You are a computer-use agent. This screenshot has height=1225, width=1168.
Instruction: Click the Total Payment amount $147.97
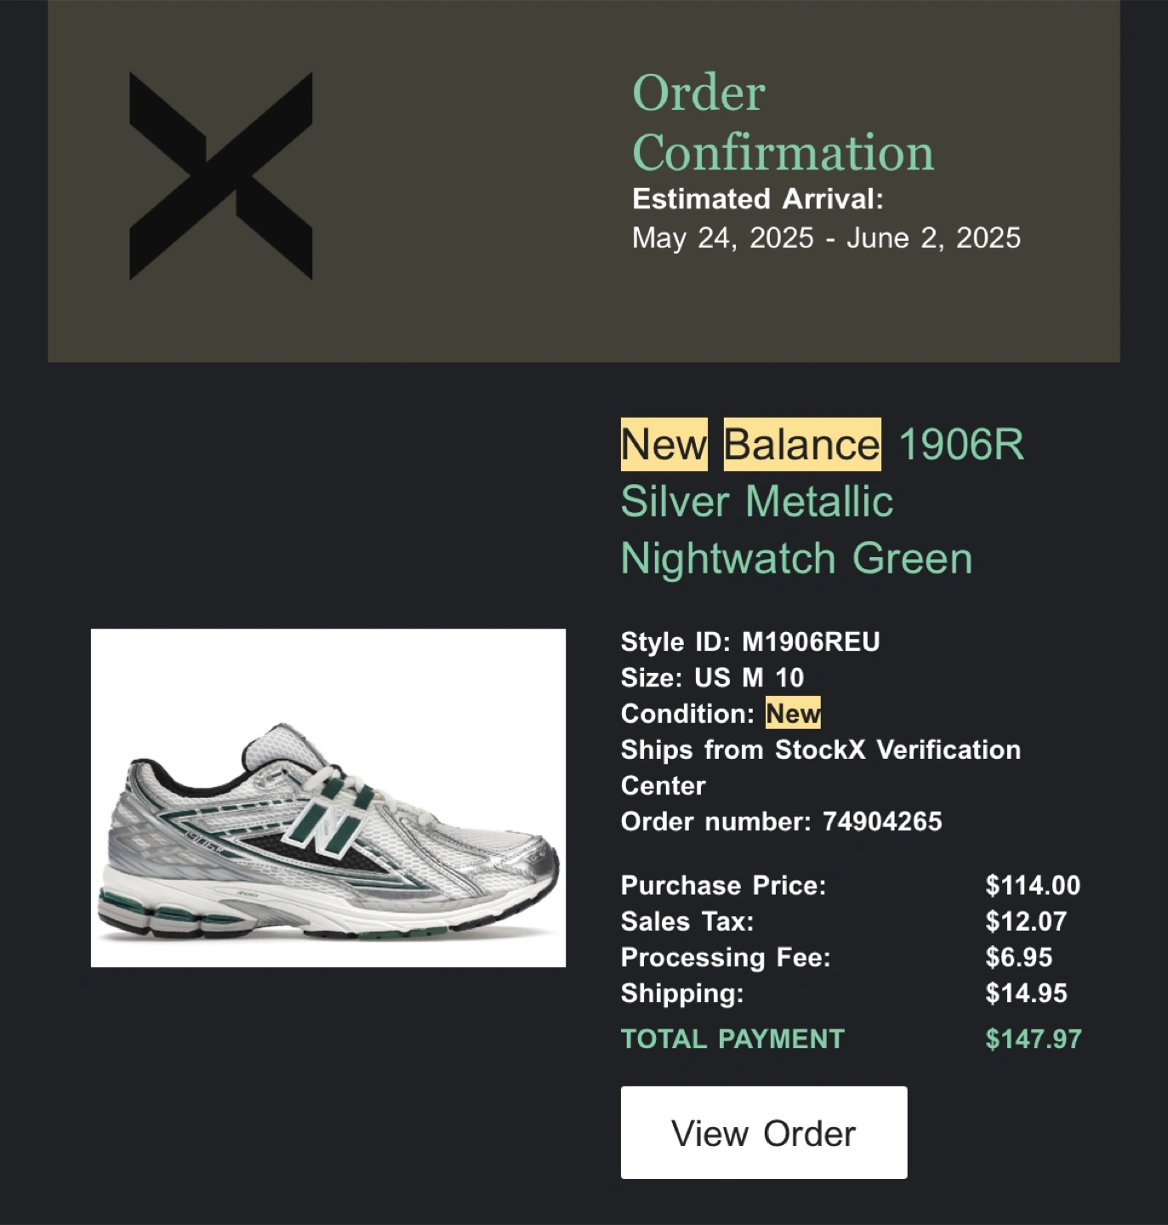[1034, 1039]
